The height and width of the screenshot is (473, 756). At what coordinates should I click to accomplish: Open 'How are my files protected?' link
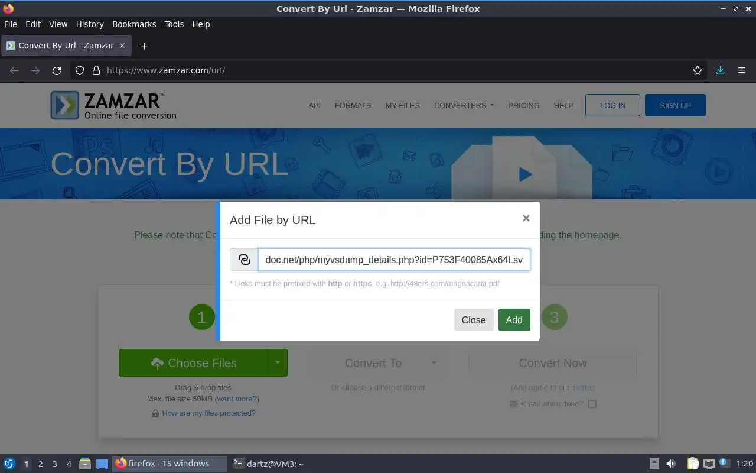(208, 413)
